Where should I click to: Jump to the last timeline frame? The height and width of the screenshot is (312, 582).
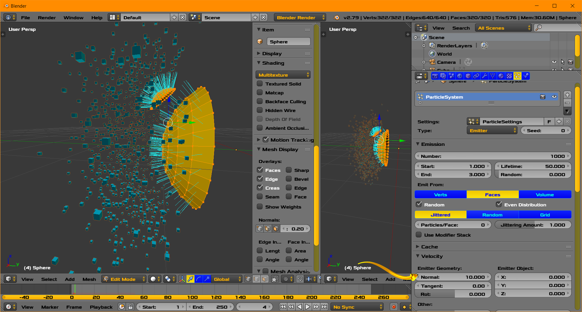coord(324,307)
